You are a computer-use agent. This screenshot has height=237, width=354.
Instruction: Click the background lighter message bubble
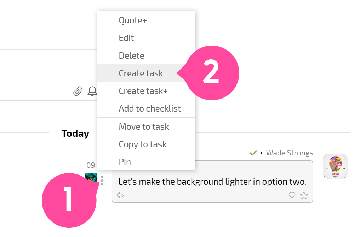(212, 182)
